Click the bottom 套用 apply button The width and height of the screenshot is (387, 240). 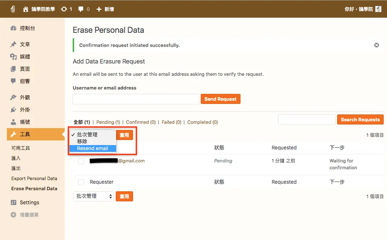pos(124,196)
